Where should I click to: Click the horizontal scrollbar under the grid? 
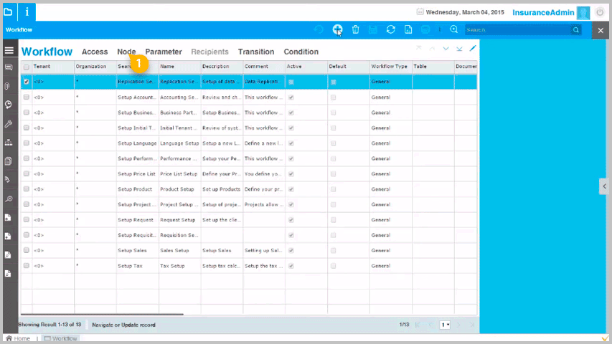[x=102, y=314]
